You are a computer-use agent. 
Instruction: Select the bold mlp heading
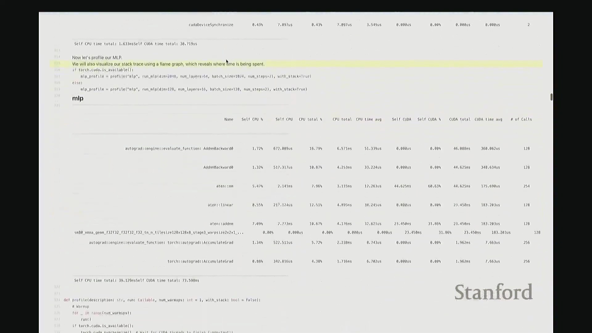[x=78, y=98]
